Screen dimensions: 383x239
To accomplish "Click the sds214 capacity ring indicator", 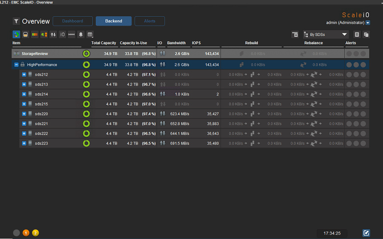I will (x=86, y=94).
